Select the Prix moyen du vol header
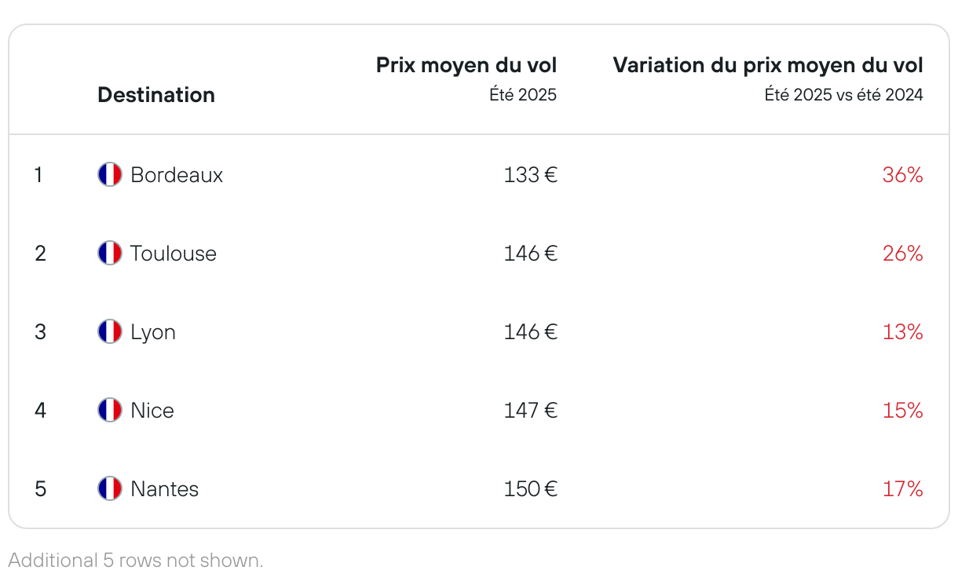This screenshot has height=581, width=958. click(466, 65)
